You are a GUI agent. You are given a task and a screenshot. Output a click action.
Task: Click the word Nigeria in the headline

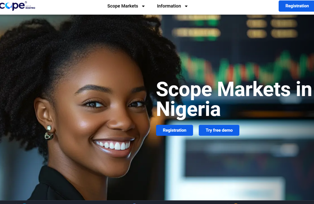[188, 109]
